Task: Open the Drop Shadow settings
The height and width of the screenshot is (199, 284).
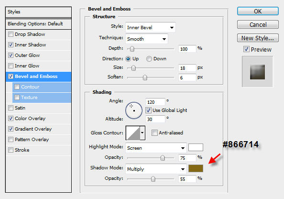Action: (x=30, y=34)
